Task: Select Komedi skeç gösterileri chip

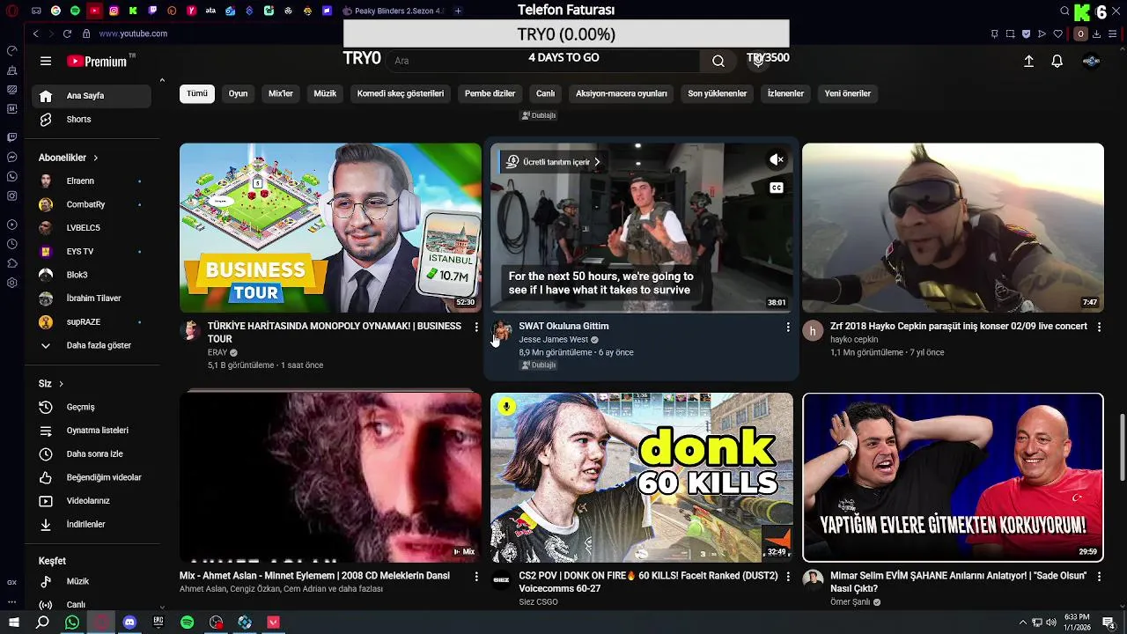Action: click(x=401, y=93)
